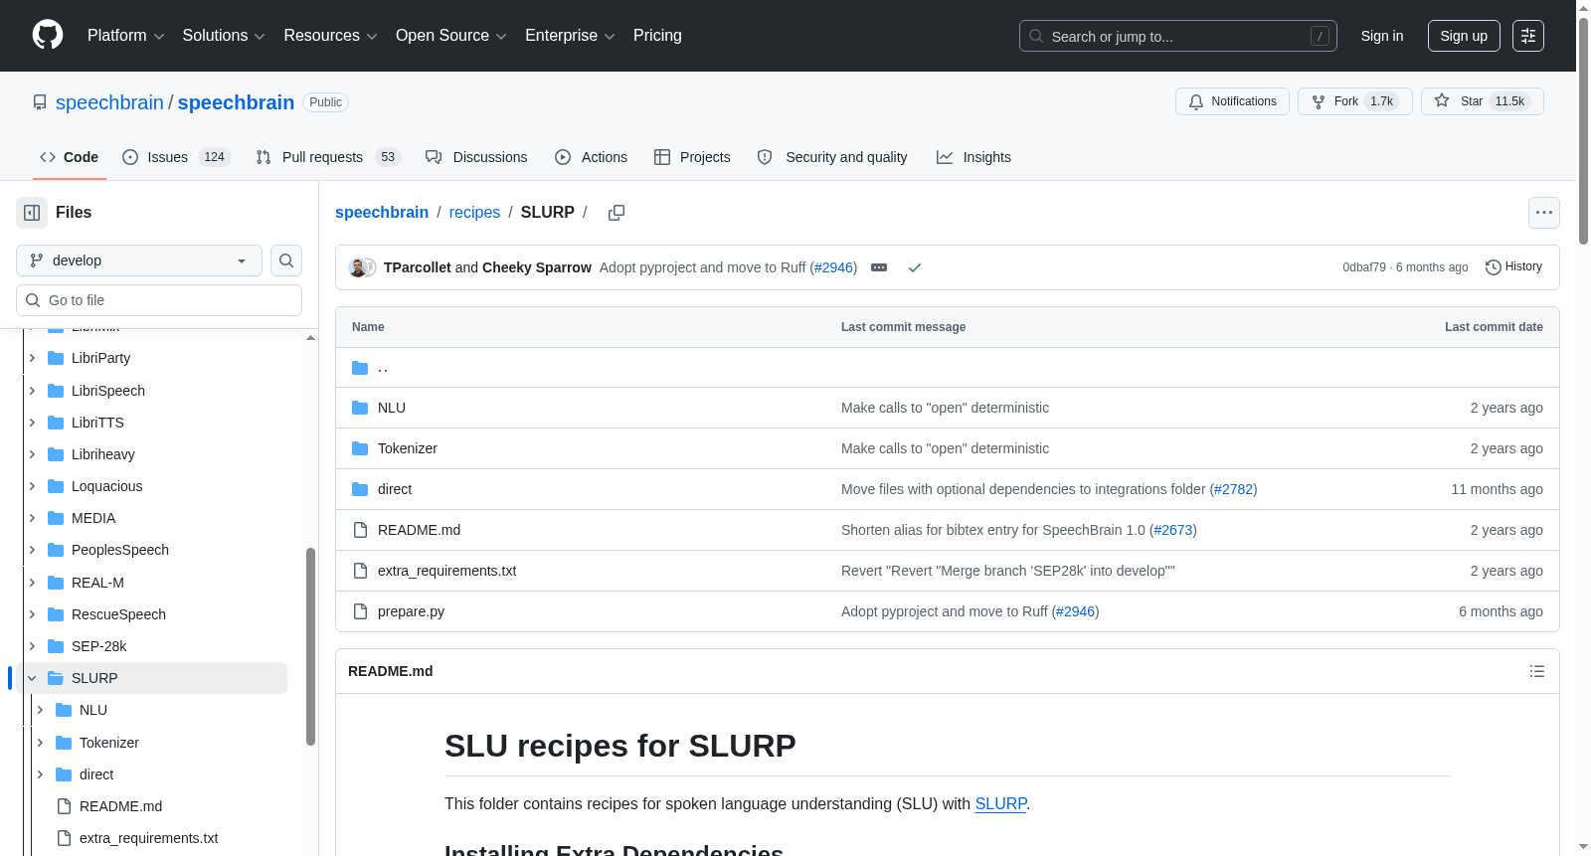Open the recipes breadcrumb link
This screenshot has height=856, width=1591.
pos(474,213)
